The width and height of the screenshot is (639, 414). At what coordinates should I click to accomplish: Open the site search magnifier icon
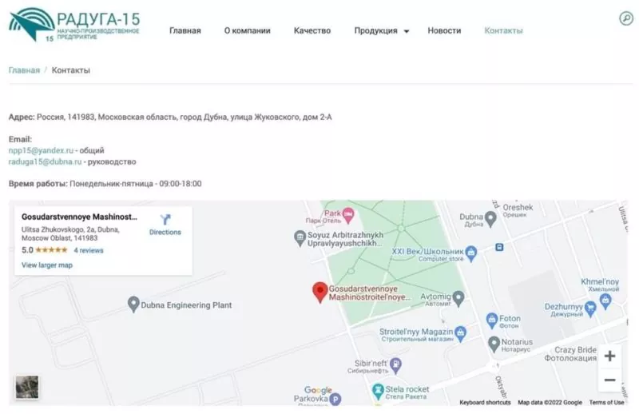coord(626,18)
